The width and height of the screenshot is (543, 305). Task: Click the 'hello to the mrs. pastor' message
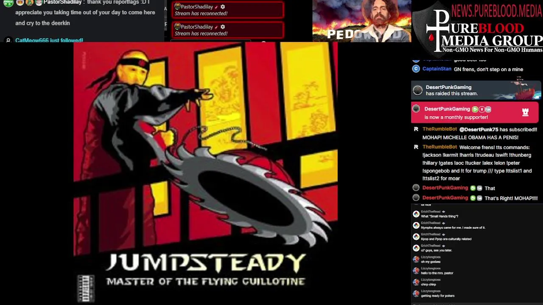(x=437, y=273)
